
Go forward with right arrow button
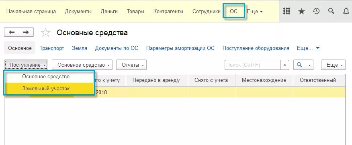26,32
